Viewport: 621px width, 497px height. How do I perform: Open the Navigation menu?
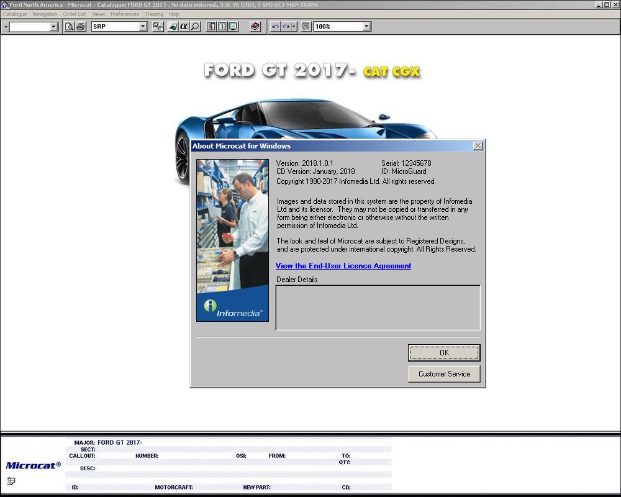coord(45,14)
